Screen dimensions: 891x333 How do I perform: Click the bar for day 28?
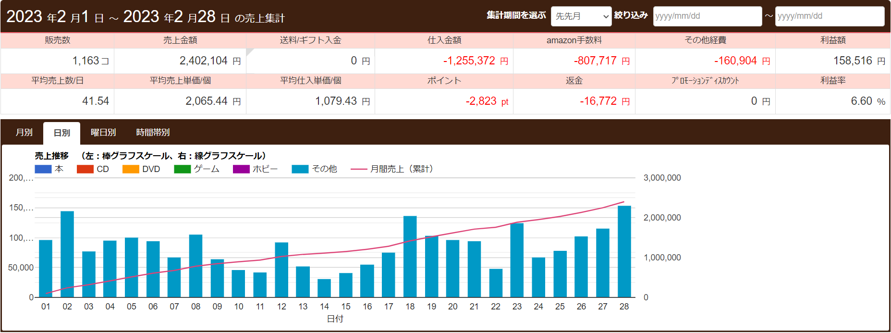624,251
